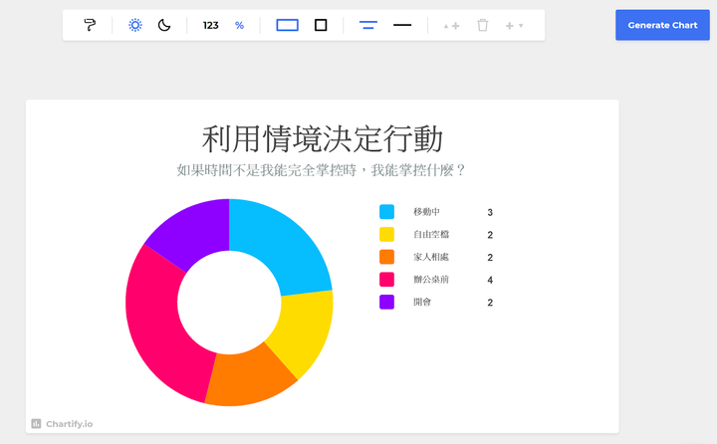Select legend label 移動中
717x444 pixels.
coord(426,212)
